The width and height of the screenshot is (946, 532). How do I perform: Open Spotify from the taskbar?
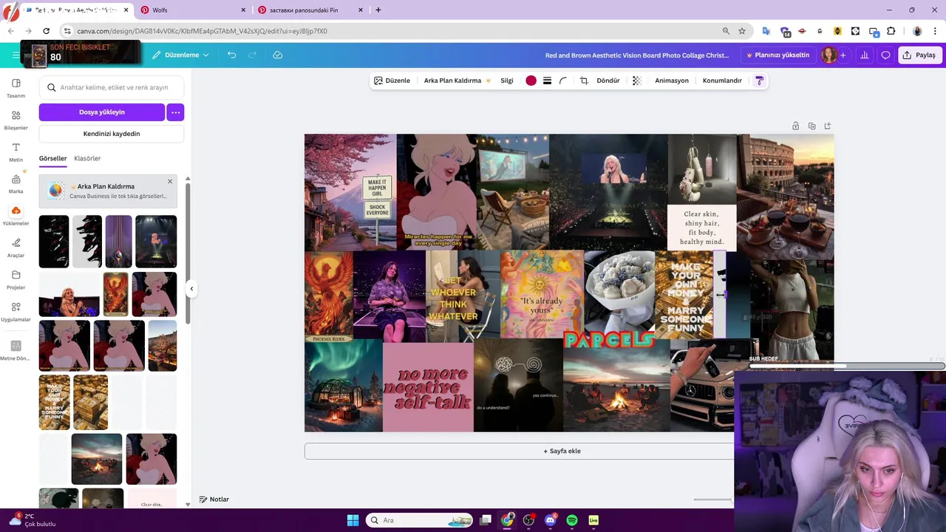(572, 520)
